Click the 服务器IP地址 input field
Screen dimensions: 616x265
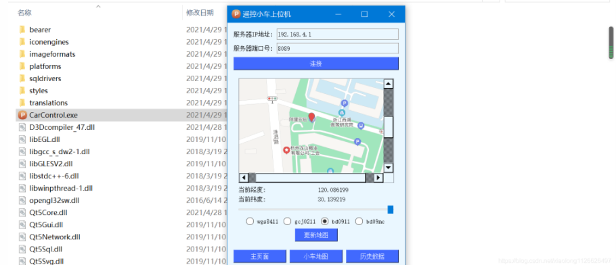(338, 34)
